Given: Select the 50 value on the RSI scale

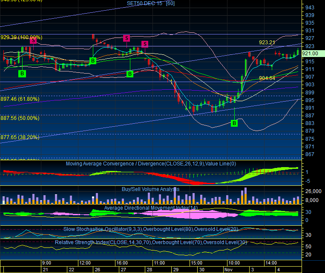Looking at the screenshot, I should [x=308, y=247].
